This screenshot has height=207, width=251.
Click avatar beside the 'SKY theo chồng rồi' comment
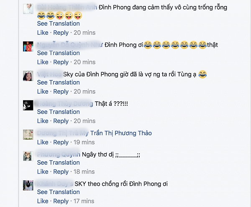coord(28,185)
